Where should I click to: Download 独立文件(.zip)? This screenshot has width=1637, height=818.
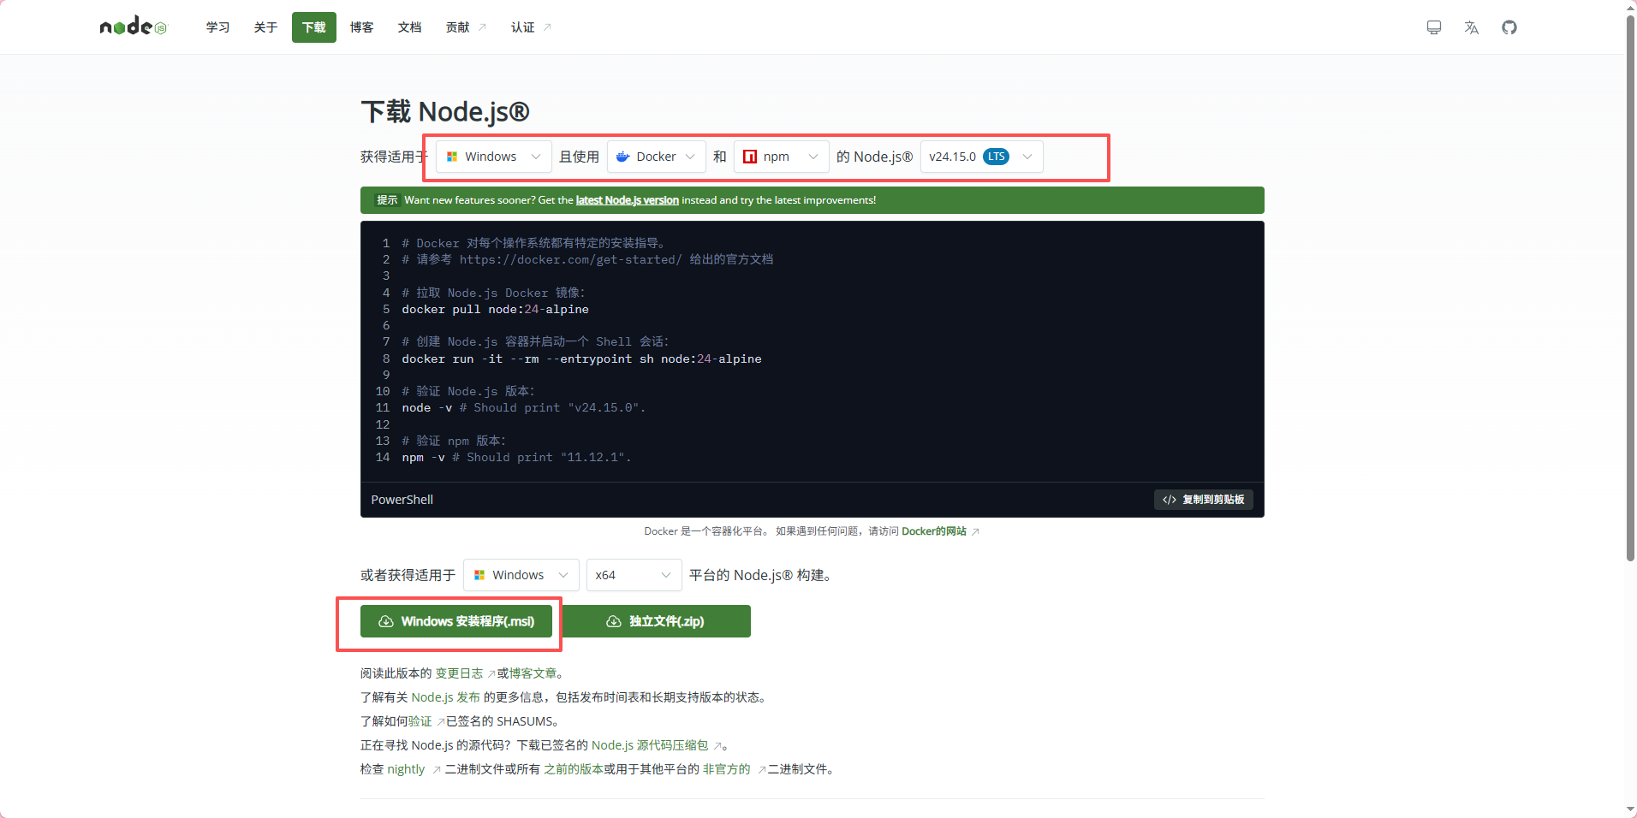point(656,621)
